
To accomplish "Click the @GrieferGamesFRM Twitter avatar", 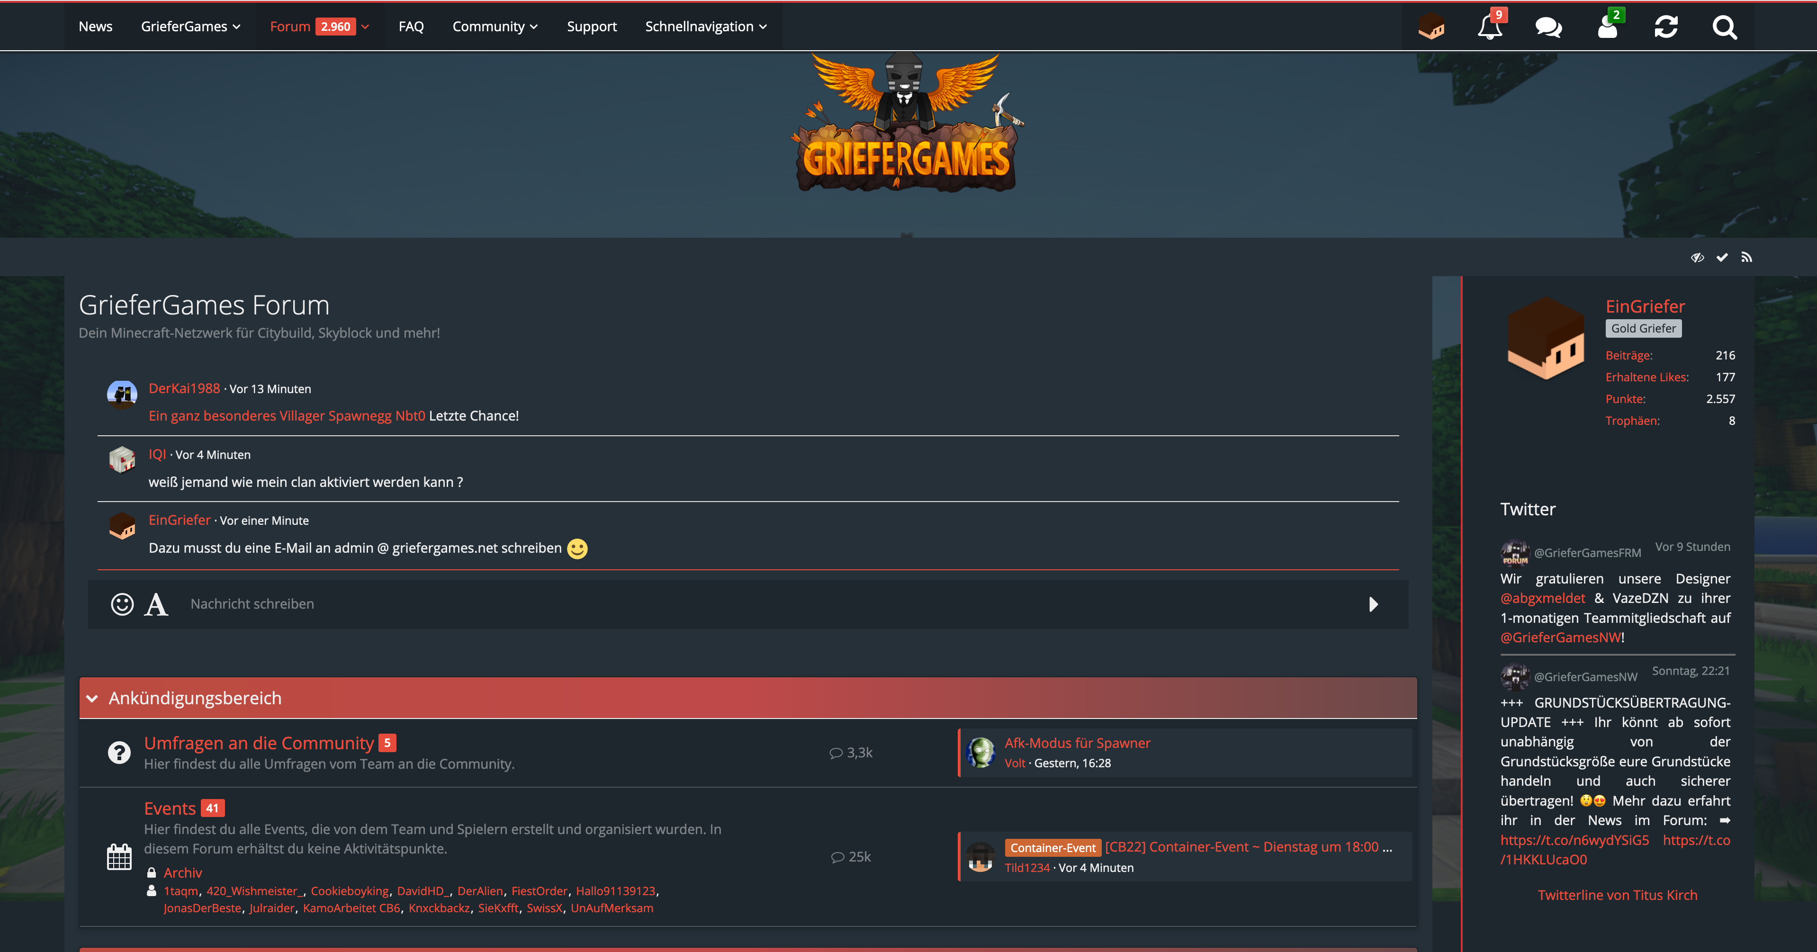I will (1514, 552).
